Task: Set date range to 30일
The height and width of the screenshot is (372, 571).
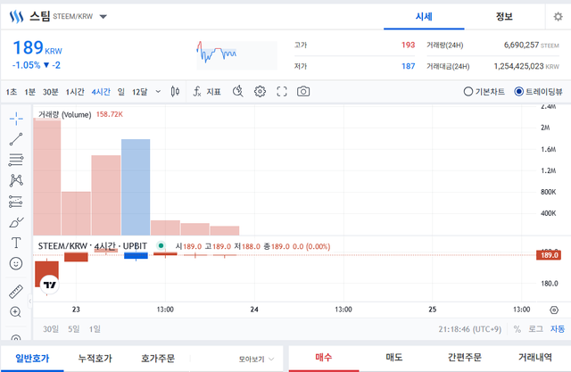Action: (x=51, y=329)
